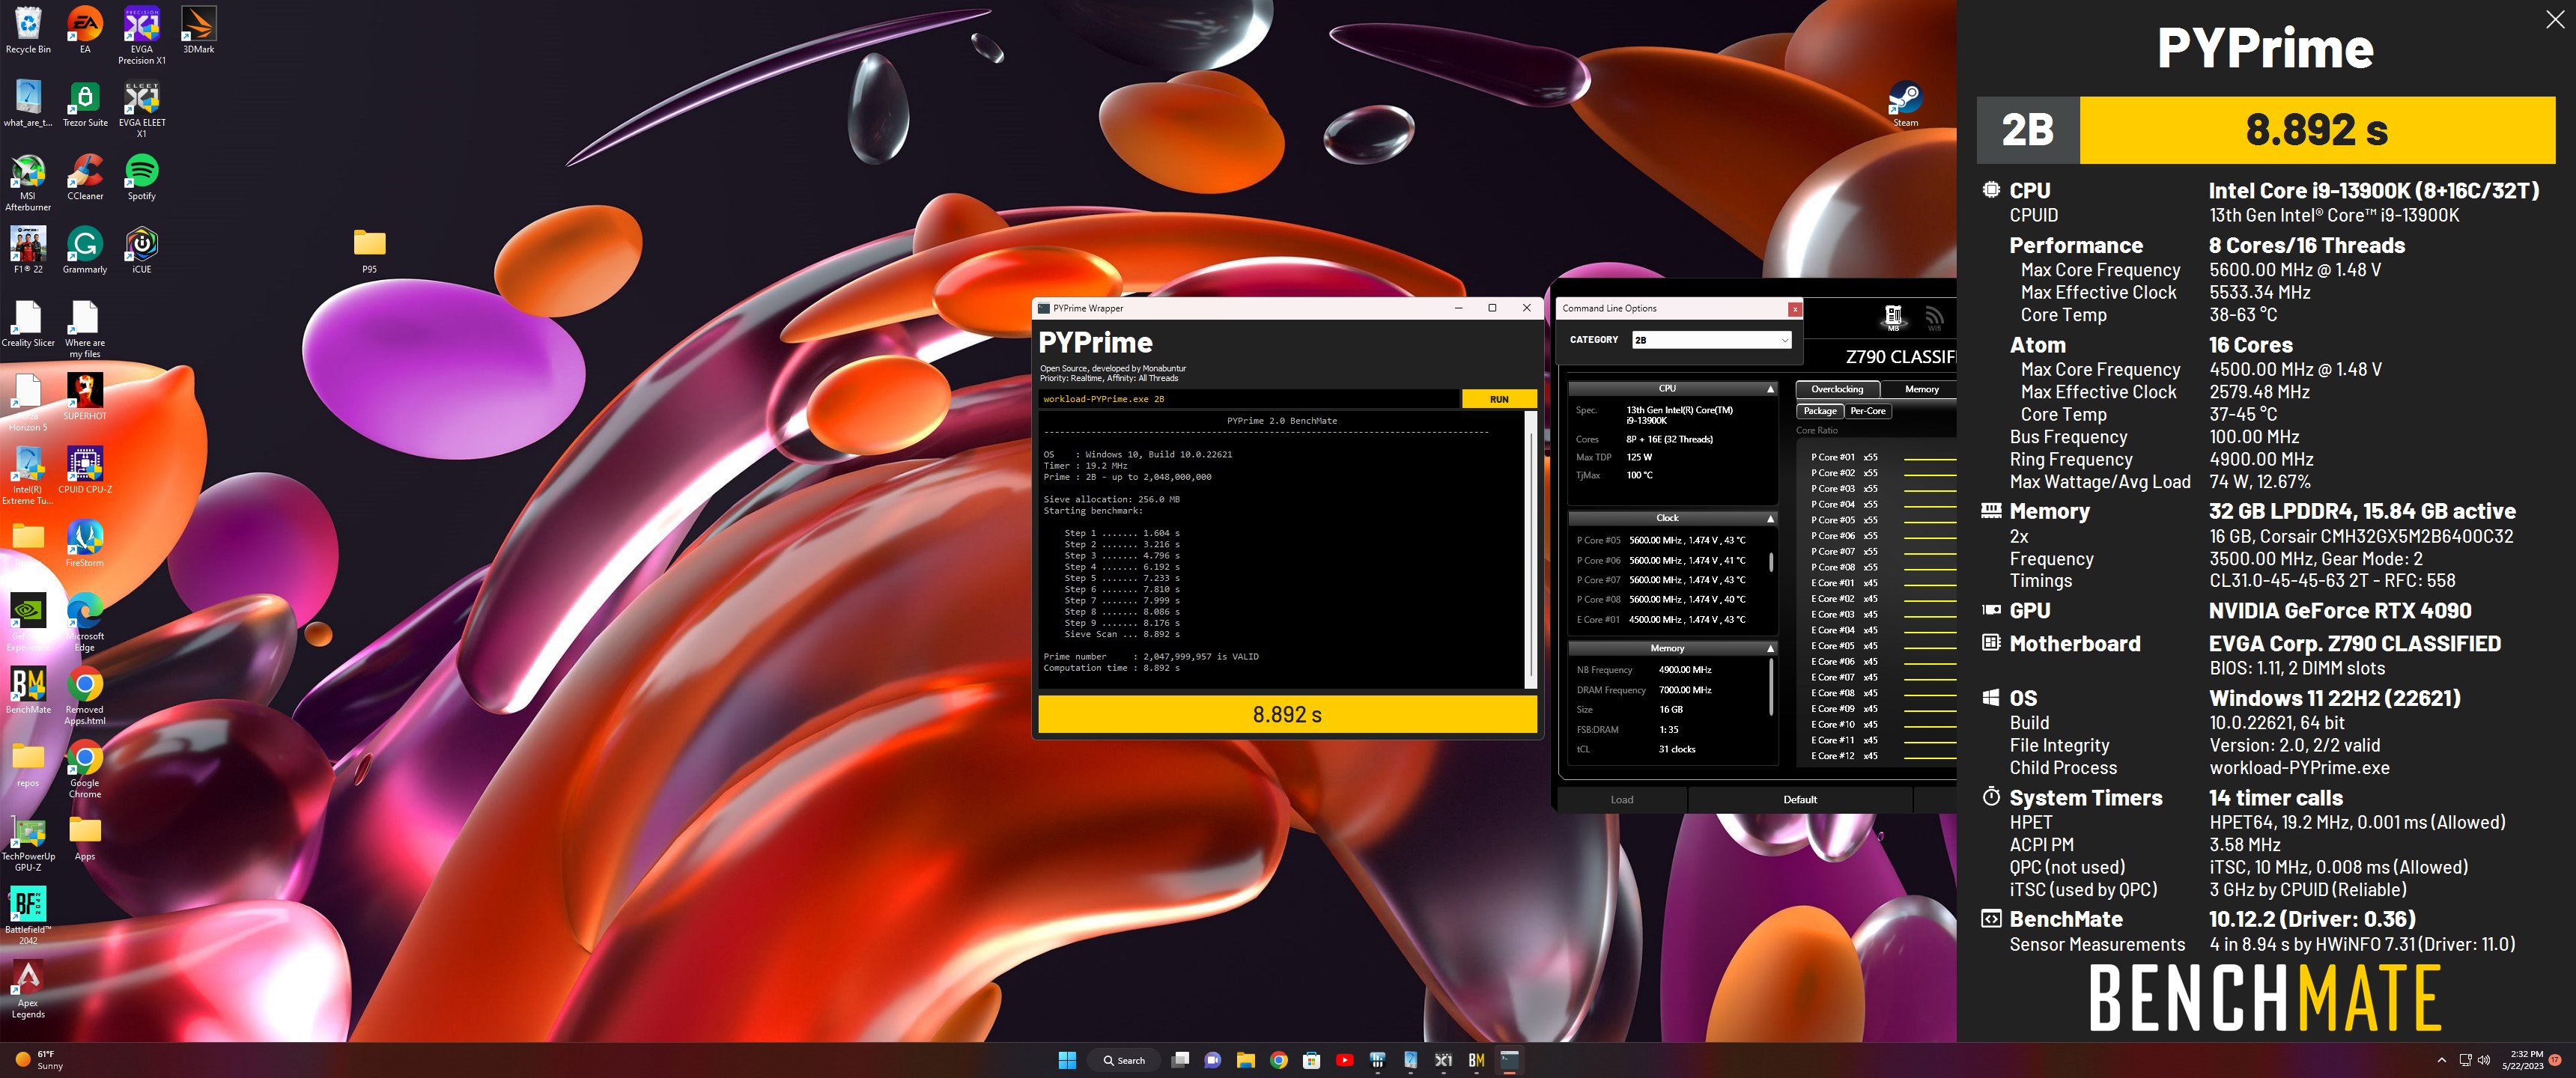
Task: Open the Windows Start menu
Action: (x=1067, y=1060)
